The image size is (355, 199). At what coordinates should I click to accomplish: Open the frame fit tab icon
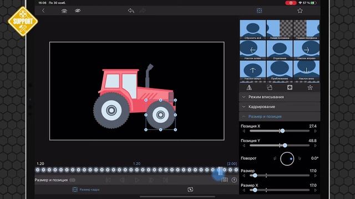290,87
